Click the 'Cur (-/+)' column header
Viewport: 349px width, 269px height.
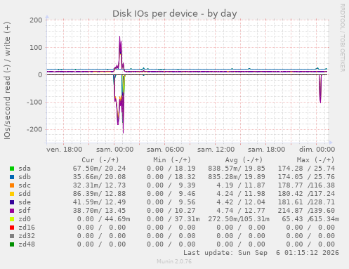tap(100, 160)
